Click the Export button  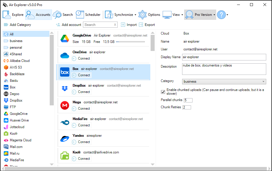(x=147, y=25)
